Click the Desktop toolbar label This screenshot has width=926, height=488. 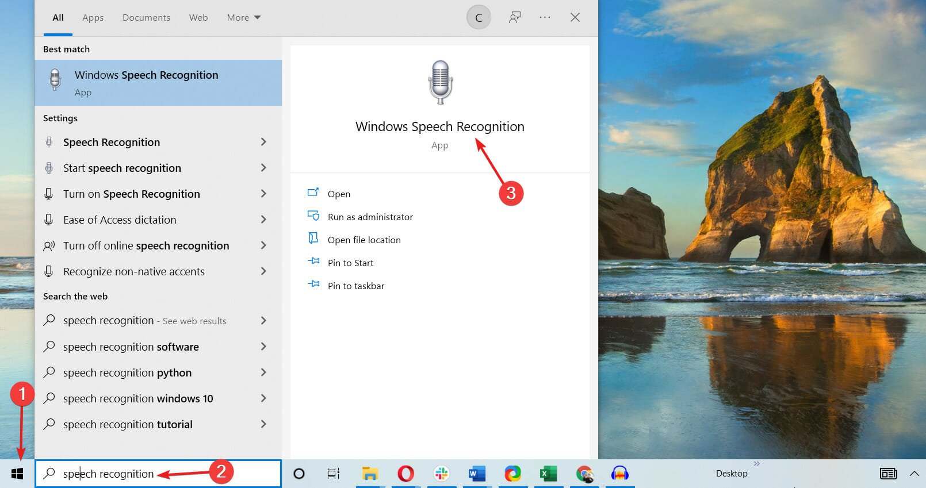732,474
